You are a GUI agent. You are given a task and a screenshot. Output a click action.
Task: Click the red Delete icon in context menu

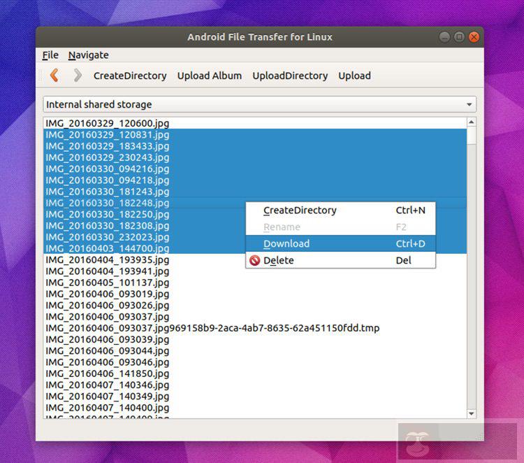[254, 261]
